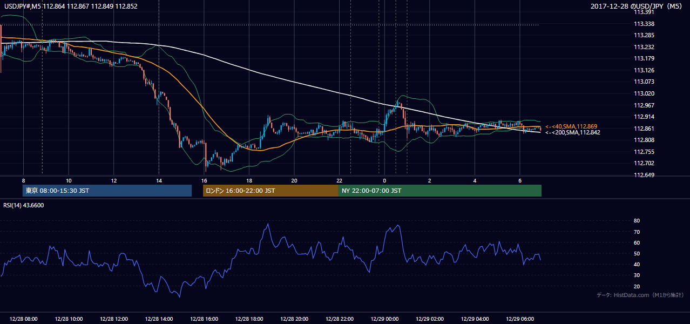Click the price axis label 112.702
The height and width of the screenshot is (324, 690).
click(x=644, y=163)
